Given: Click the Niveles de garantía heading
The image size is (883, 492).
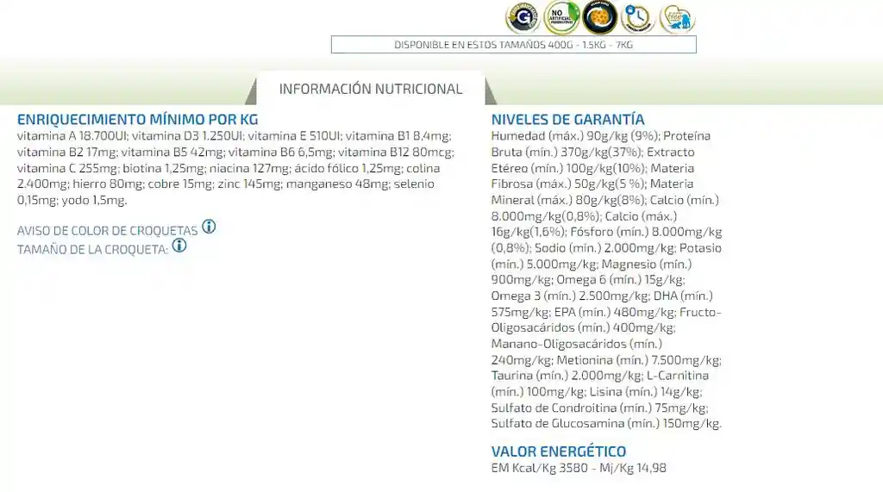Looking at the screenshot, I should [x=567, y=120].
